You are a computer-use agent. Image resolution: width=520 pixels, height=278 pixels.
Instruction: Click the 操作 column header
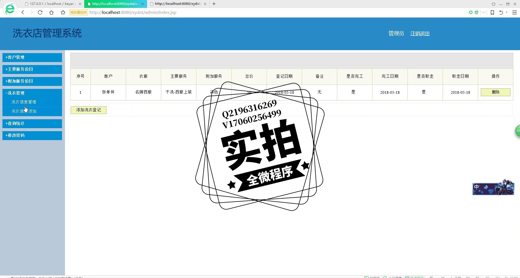tap(496, 76)
